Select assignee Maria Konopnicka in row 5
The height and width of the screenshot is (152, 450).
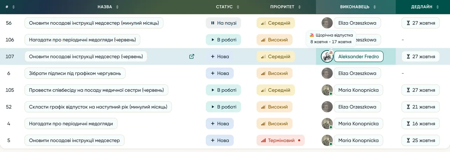(358, 140)
